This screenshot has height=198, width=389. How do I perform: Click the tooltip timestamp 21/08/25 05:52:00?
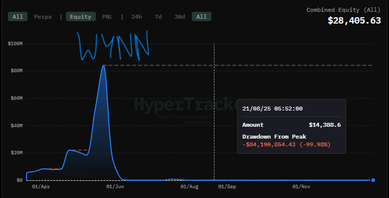pyautogui.click(x=272, y=109)
